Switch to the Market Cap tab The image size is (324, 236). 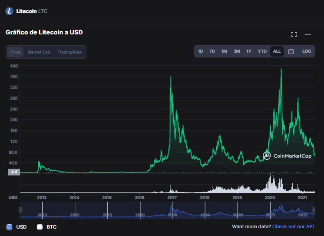tap(39, 52)
